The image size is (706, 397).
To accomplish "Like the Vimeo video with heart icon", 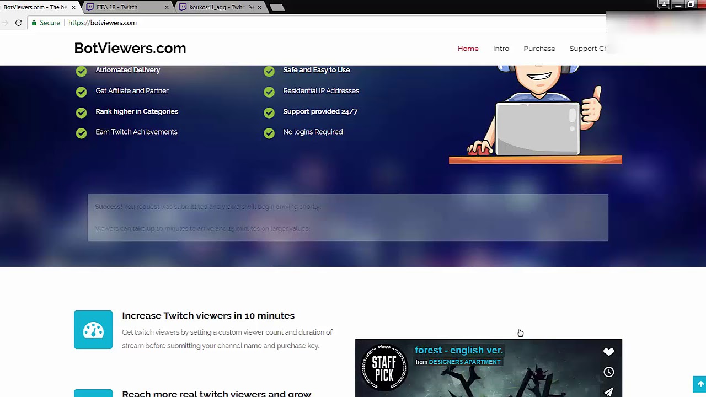I will point(608,352).
